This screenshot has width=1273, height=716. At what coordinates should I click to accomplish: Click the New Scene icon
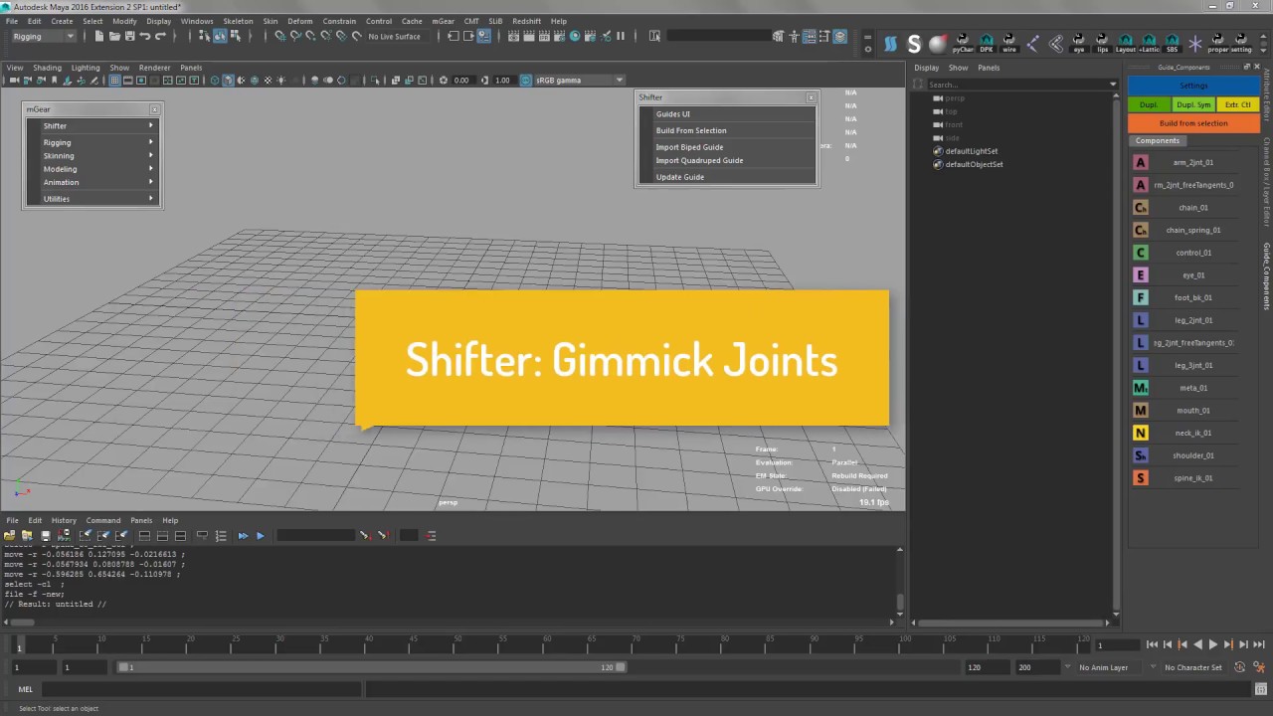coord(99,36)
